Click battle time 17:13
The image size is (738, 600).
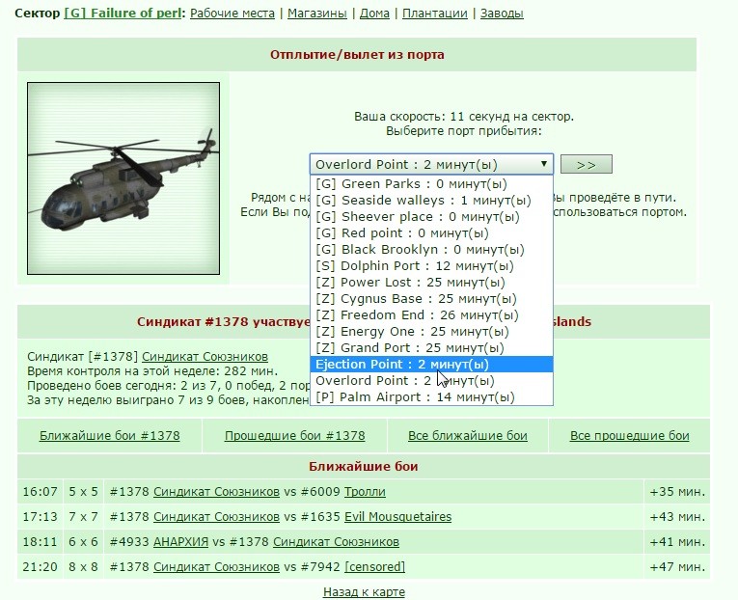(x=40, y=517)
